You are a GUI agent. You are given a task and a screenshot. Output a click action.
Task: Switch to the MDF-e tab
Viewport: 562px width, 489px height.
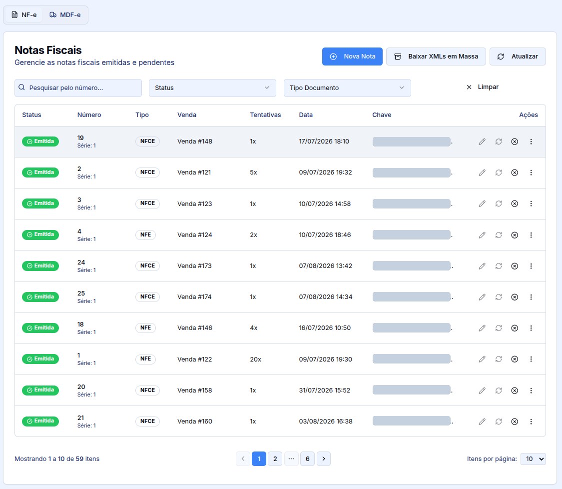tap(65, 14)
